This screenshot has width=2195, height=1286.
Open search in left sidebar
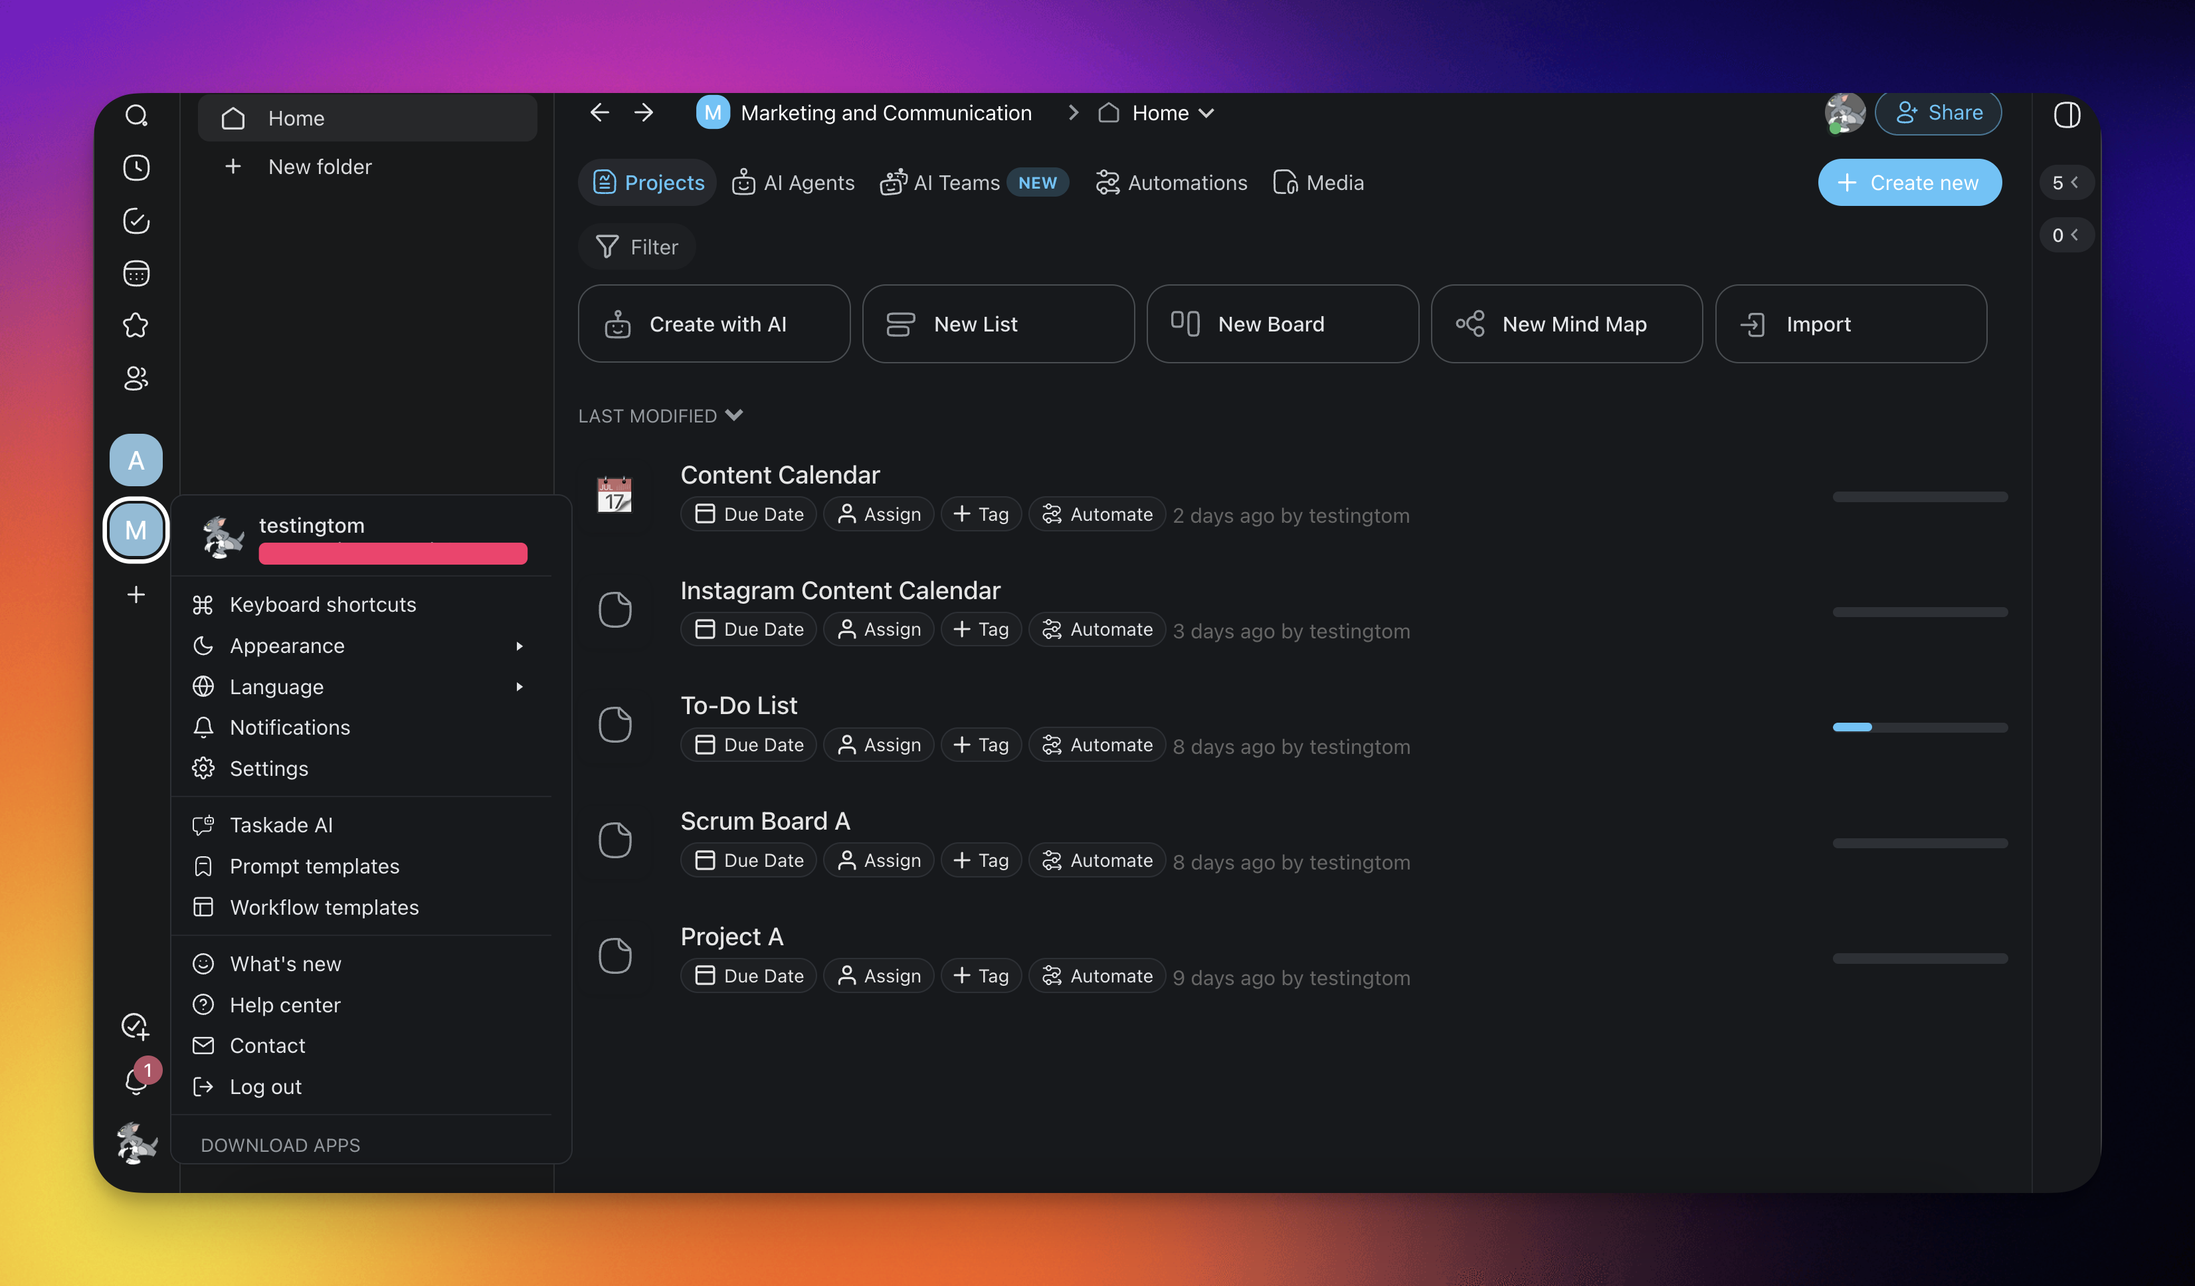click(x=136, y=115)
